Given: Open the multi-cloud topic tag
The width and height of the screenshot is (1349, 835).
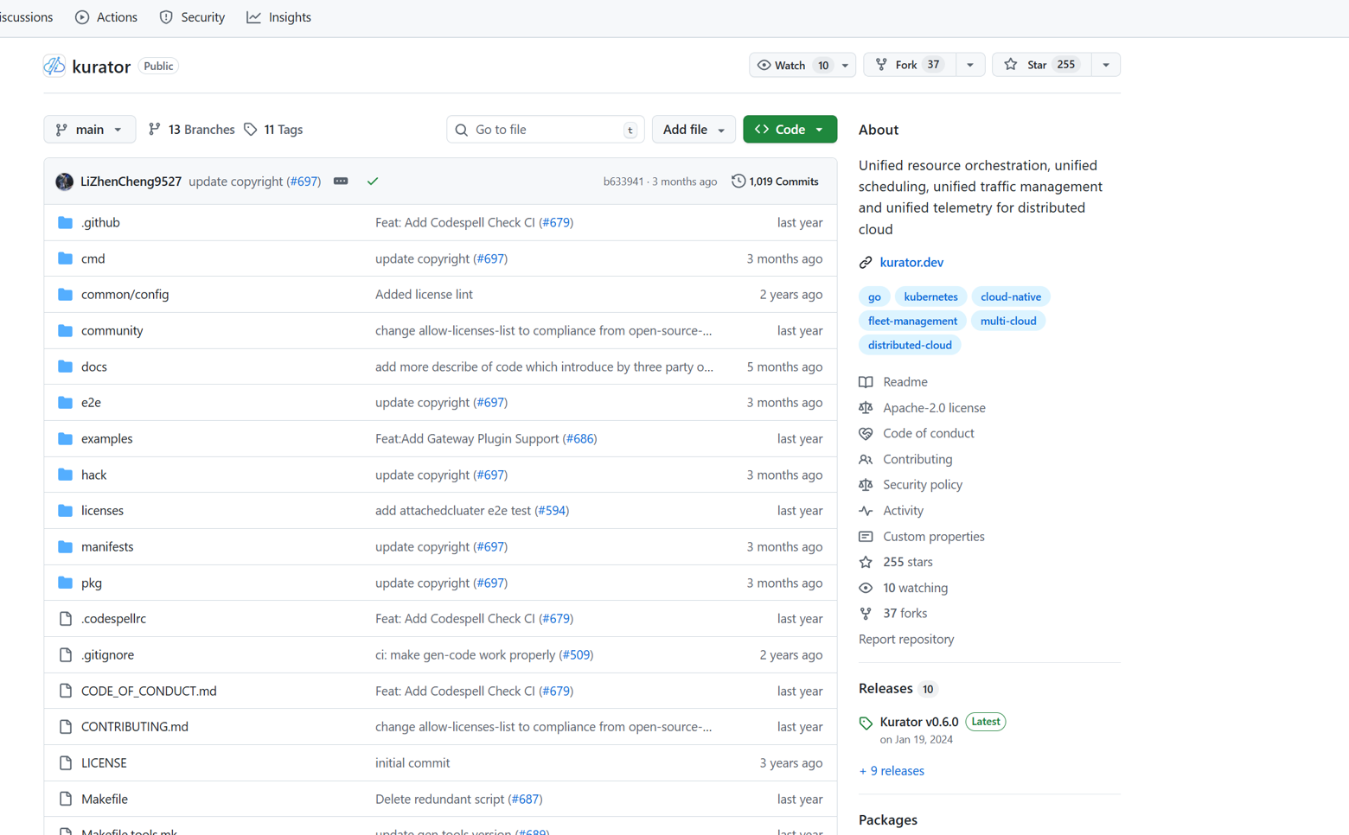Looking at the screenshot, I should (x=1008, y=321).
